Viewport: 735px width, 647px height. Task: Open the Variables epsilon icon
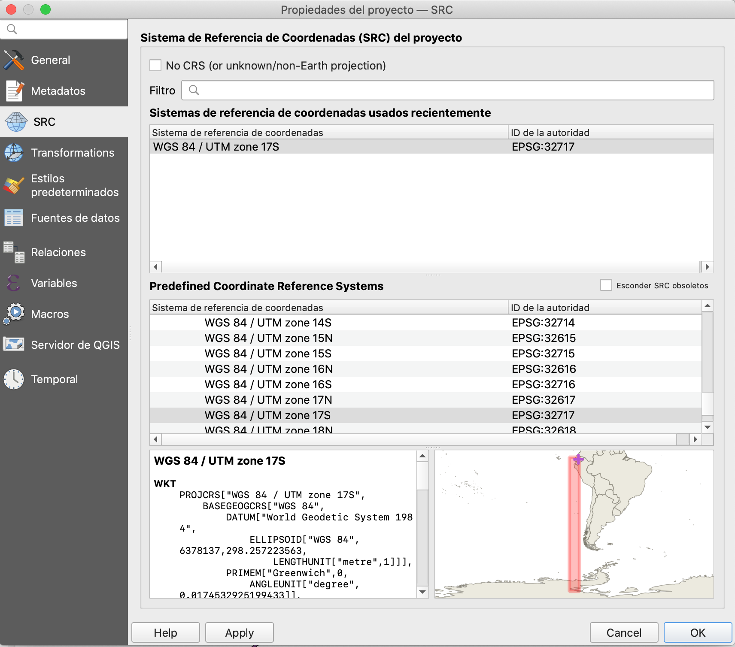pos(14,283)
